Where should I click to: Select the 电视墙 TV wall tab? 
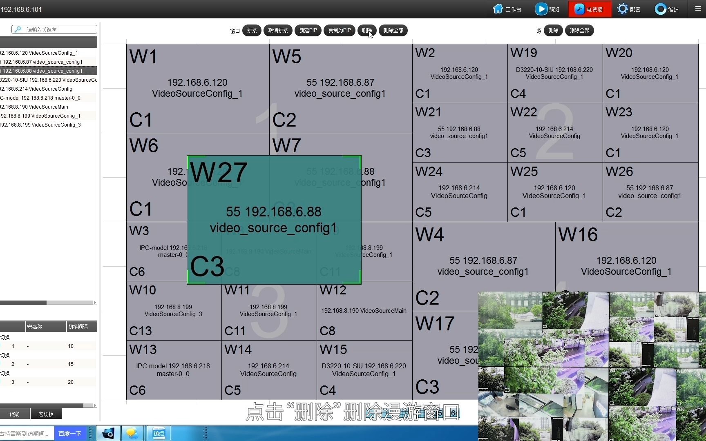590,9
